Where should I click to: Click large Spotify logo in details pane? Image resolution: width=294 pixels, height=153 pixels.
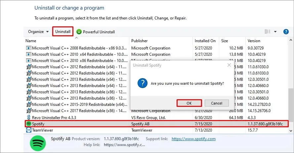coord(38,143)
